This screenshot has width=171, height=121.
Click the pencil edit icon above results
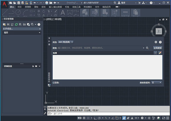pos(160,53)
